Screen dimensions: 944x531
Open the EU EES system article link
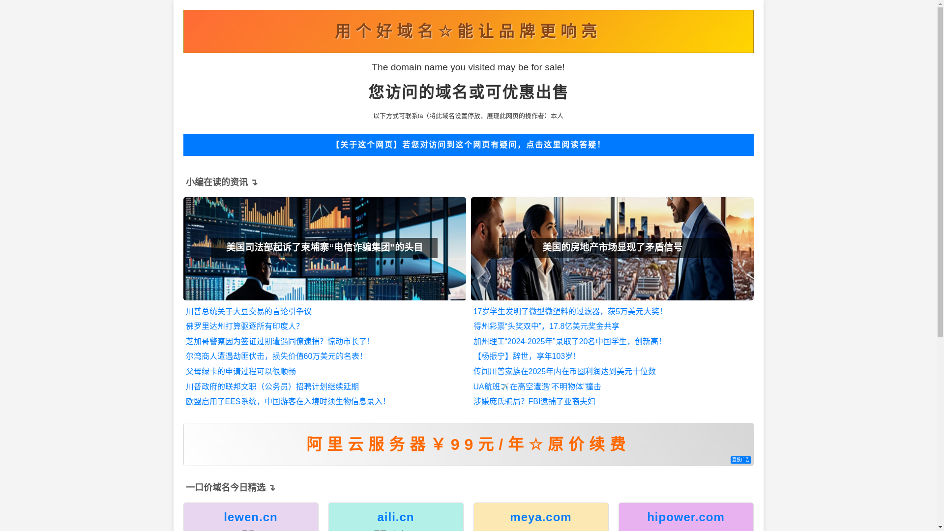click(285, 402)
